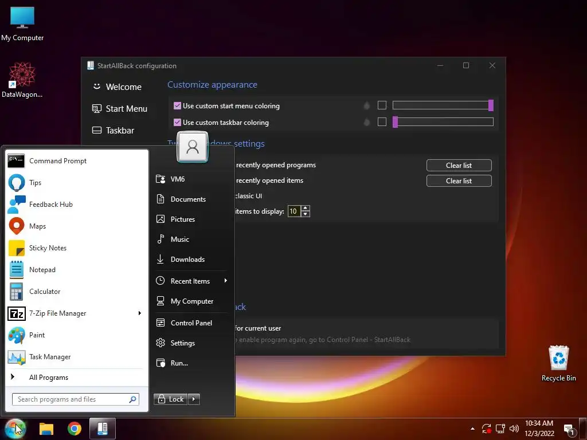Click the volume speaker tray icon
This screenshot has height=440, width=587.
coord(514,429)
